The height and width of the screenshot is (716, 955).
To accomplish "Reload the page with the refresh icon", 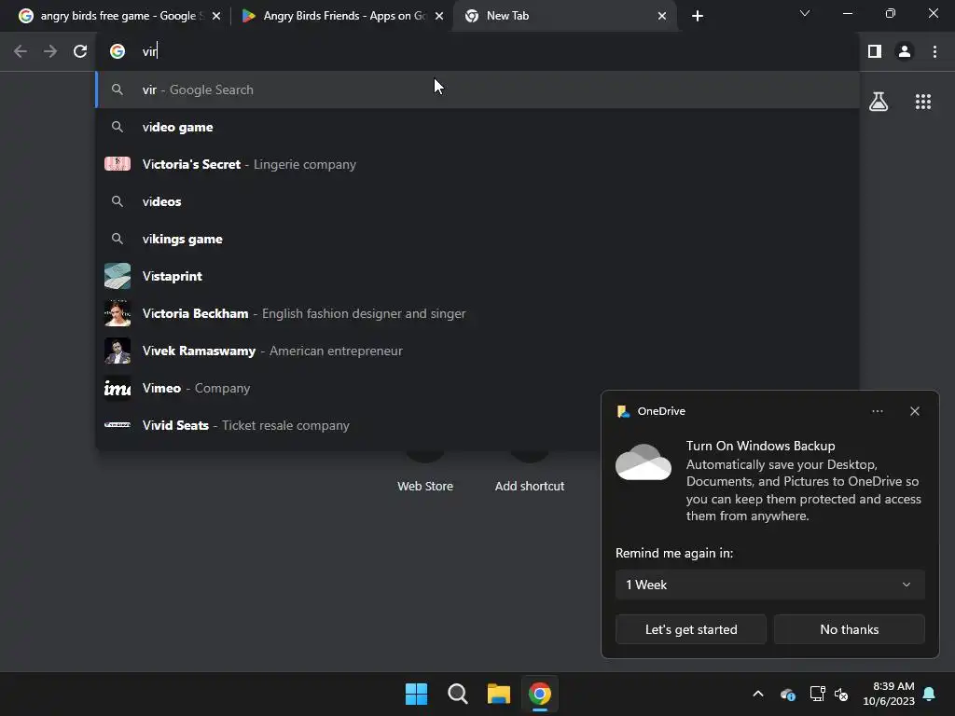I will click(x=80, y=52).
